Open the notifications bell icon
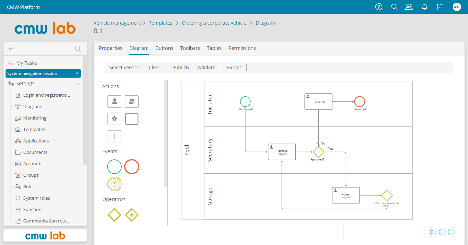The width and height of the screenshot is (468, 245). [424, 7]
